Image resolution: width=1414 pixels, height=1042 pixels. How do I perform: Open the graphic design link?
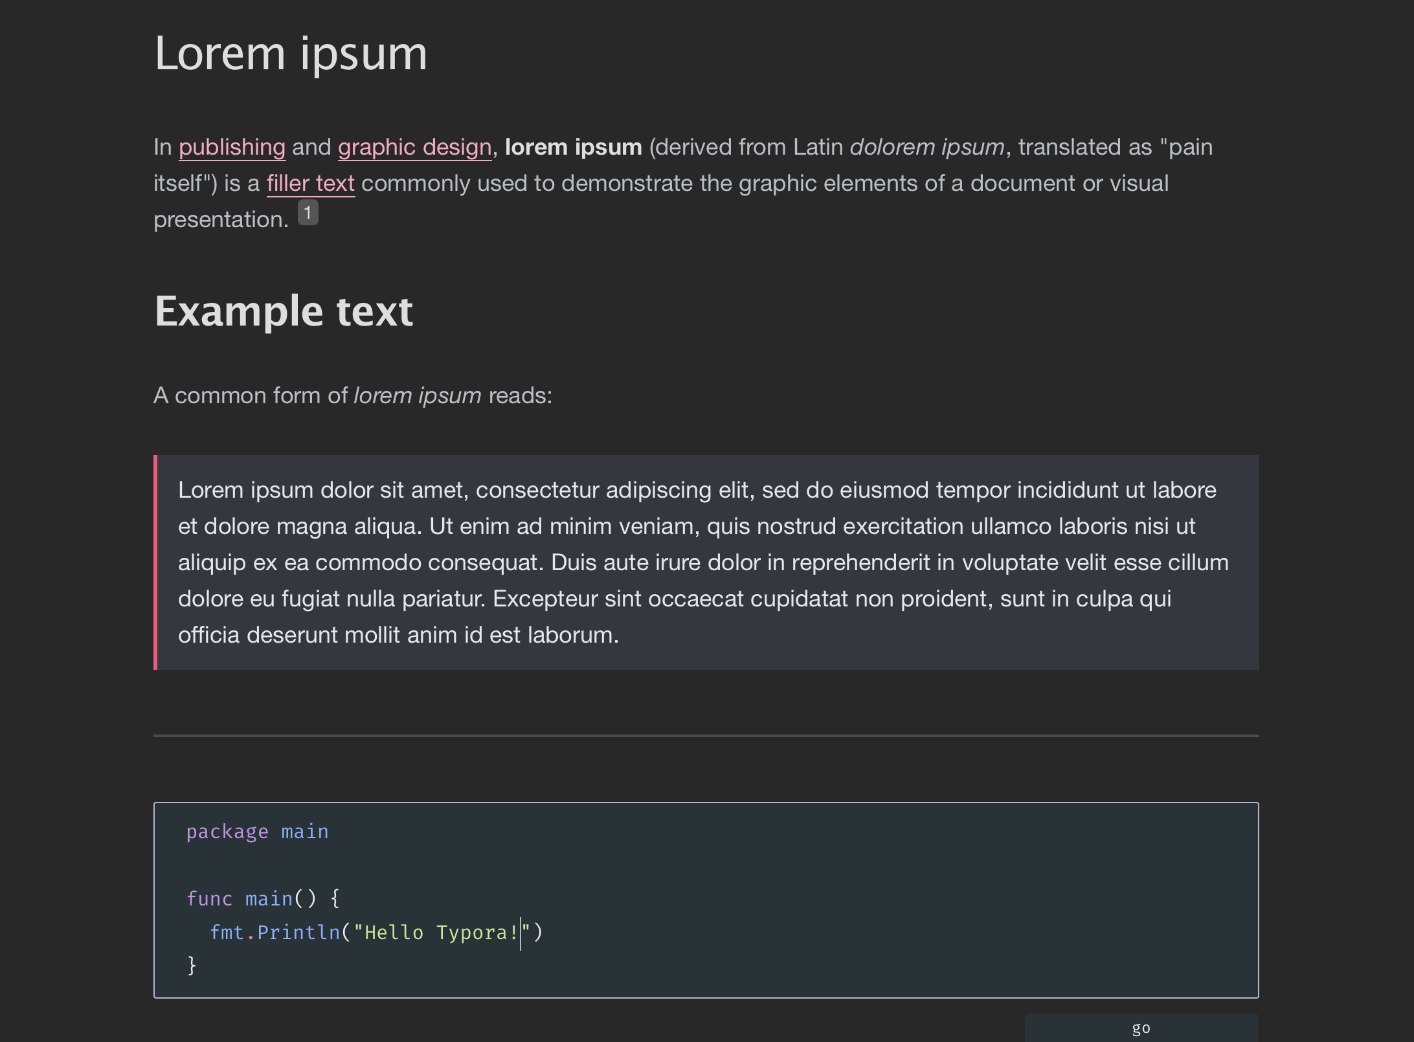click(x=414, y=148)
